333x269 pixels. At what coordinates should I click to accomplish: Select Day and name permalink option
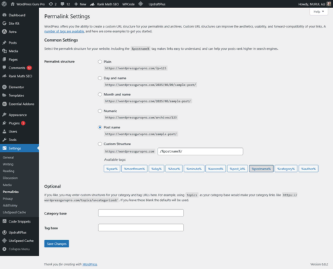[100, 78]
